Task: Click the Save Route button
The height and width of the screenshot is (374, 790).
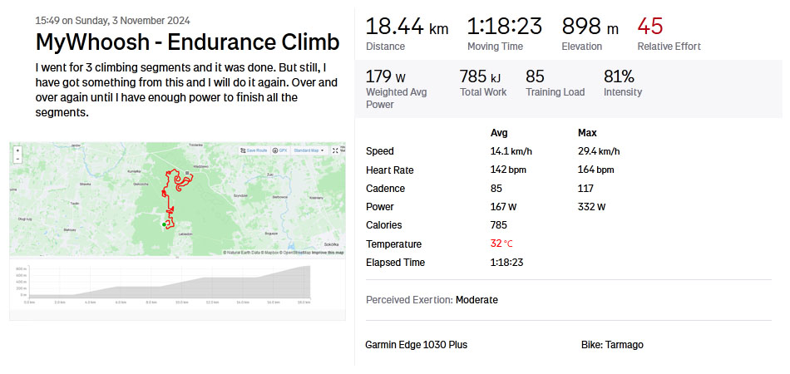Action: tap(254, 150)
